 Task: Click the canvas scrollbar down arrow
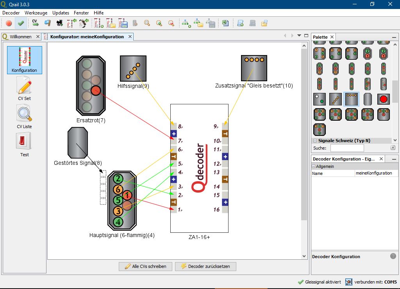[x=304, y=256]
